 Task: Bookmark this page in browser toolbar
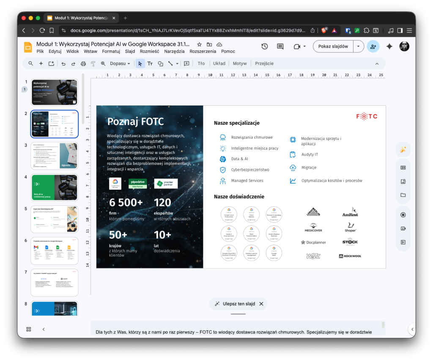pos(52,30)
